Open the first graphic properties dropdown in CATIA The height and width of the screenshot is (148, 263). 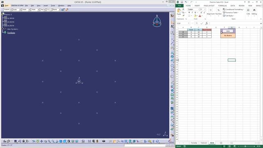point(11,9)
